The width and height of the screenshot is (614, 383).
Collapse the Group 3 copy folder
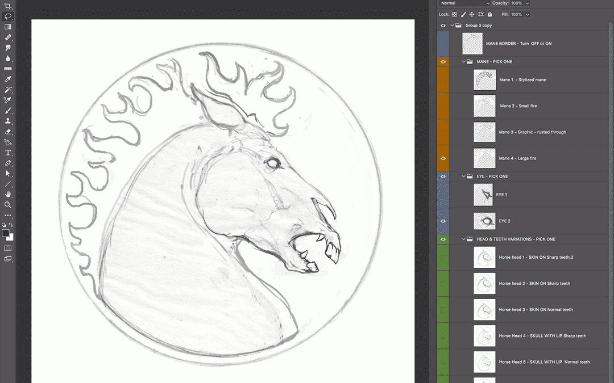tap(453, 26)
